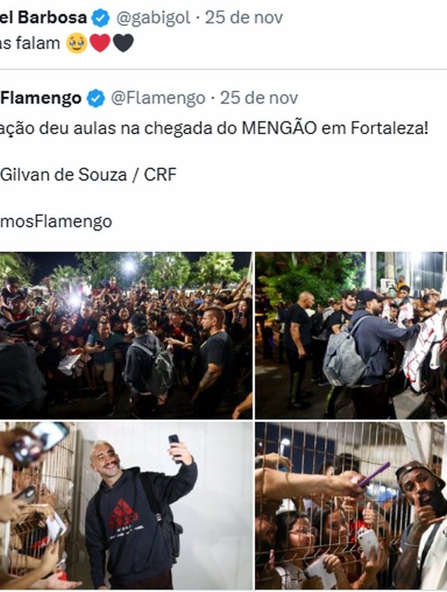The height and width of the screenshot is (592, 447).
Task: Open the blond player selfie photo
Action: point(126,505)
